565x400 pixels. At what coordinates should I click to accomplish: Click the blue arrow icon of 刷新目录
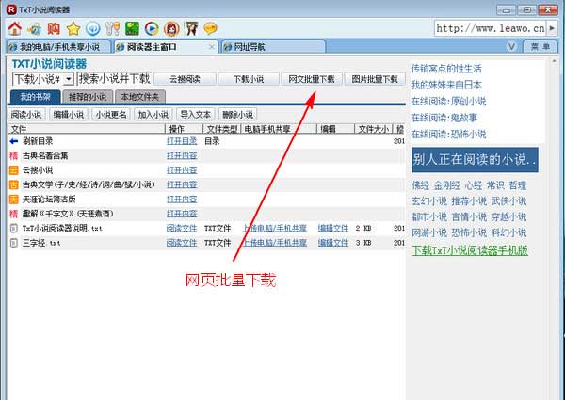point(14,141)
